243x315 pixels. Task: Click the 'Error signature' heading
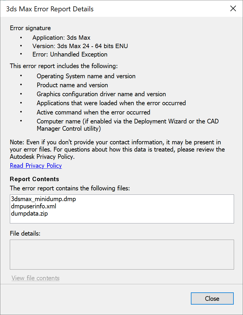30,28
